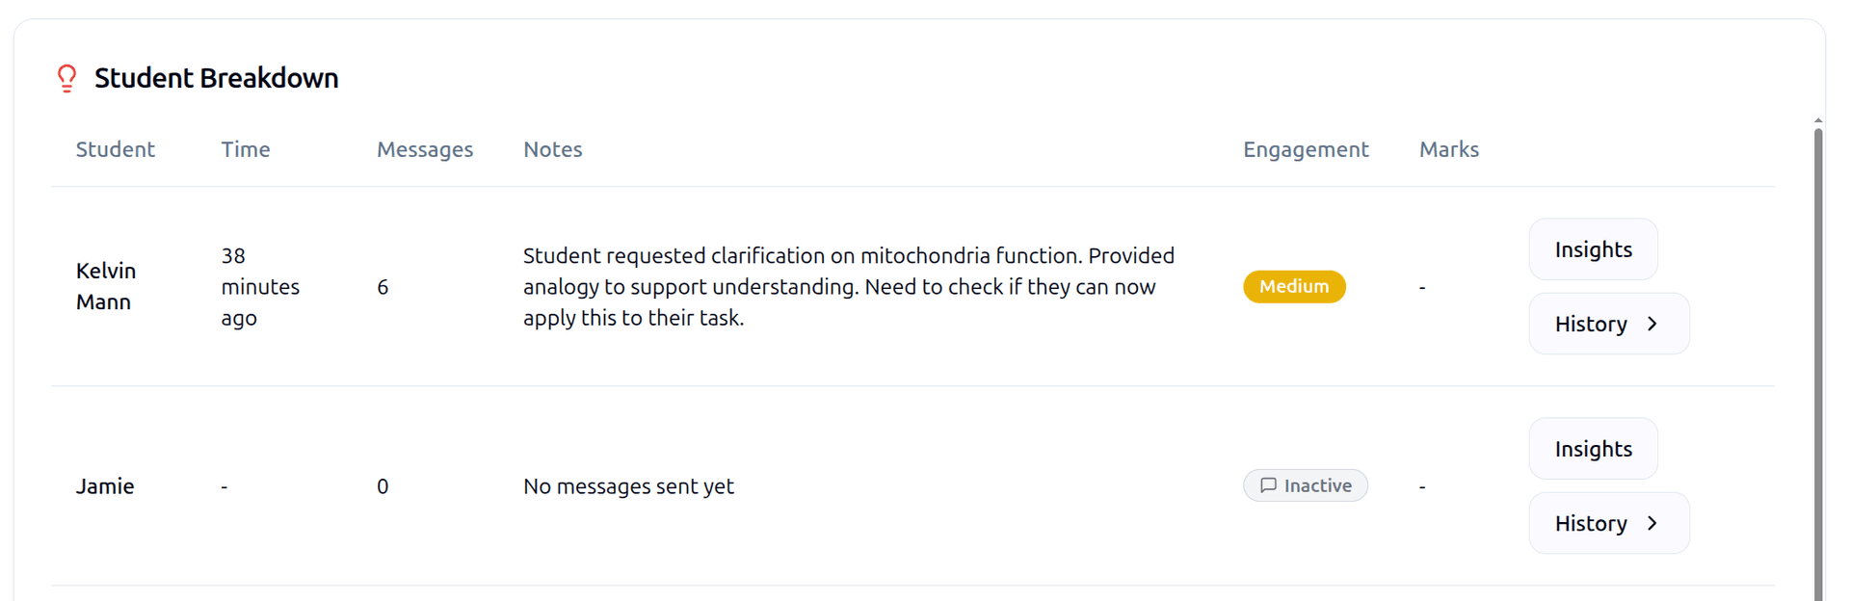This screenshot has width=1850, height=601.
Task: View History for Jamie
Action: pyautogui.click(x=1608, y=523)
